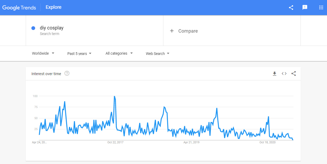Expand the Worldwide region dropdown
This screenshot has width=327, height=164.
click(43, 53)
